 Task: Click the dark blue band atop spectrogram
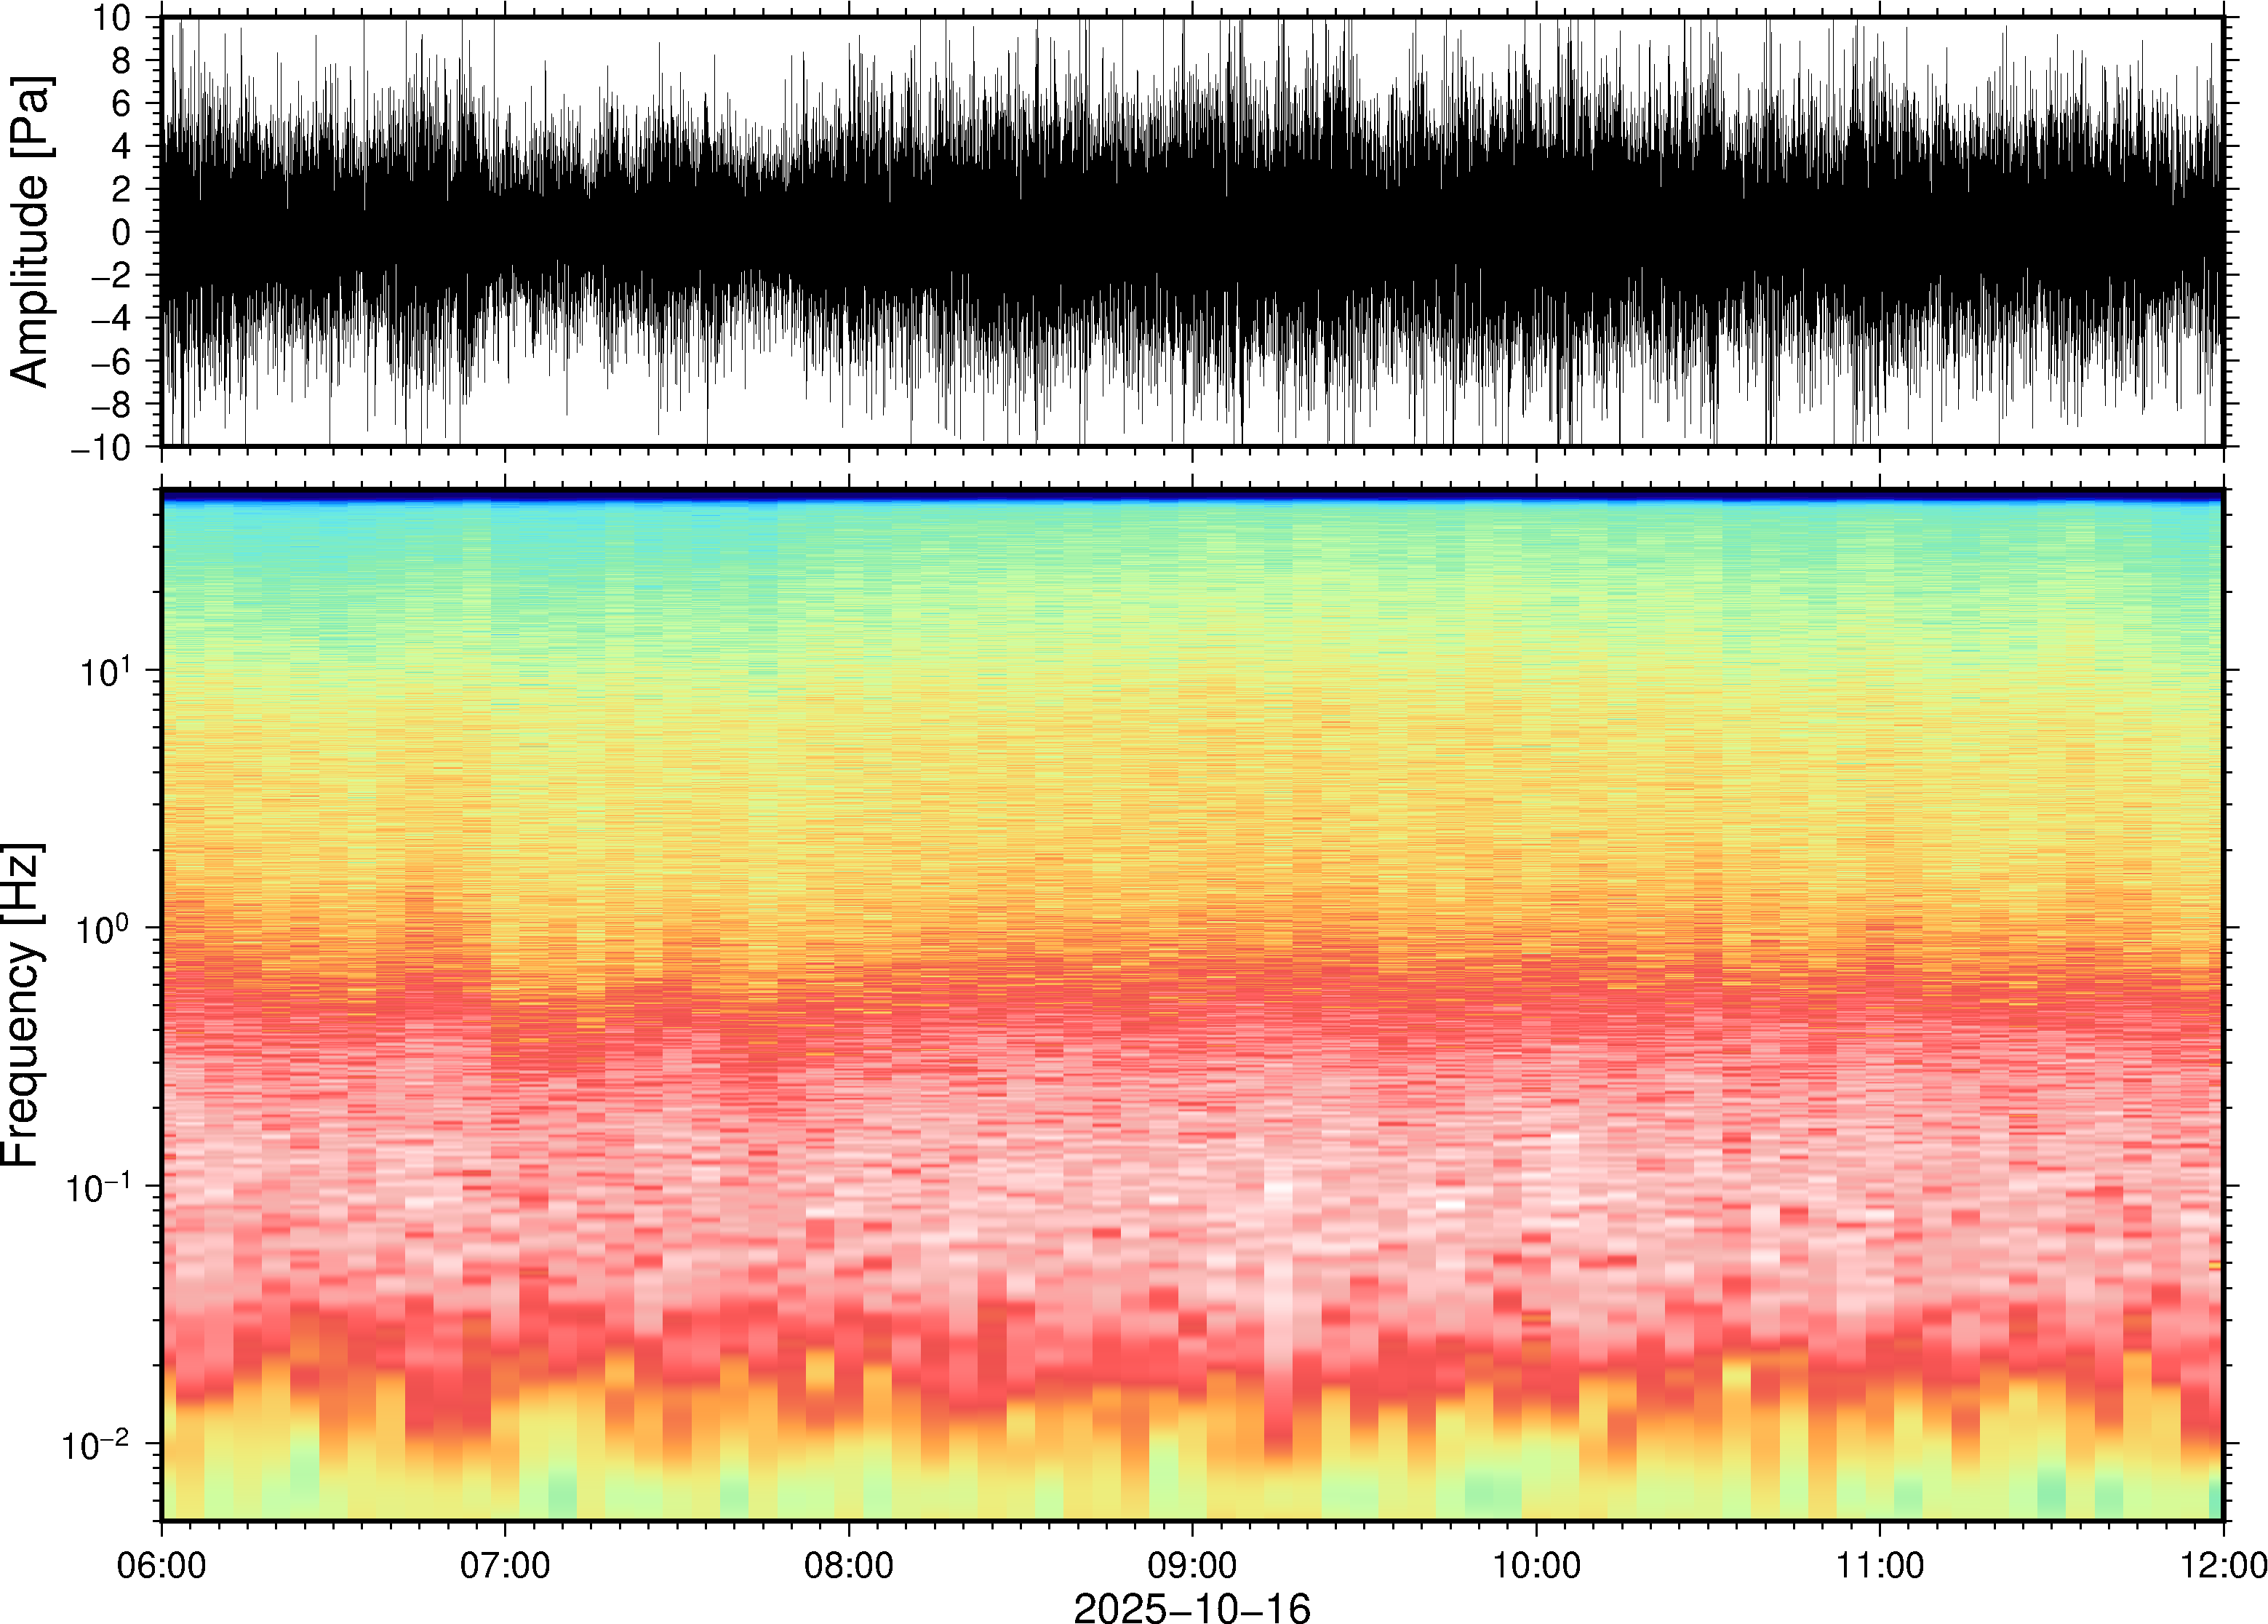pos(1191,495)
